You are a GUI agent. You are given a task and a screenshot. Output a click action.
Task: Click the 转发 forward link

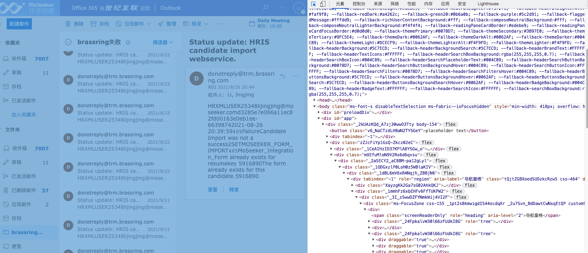click(x=234, y=190)
